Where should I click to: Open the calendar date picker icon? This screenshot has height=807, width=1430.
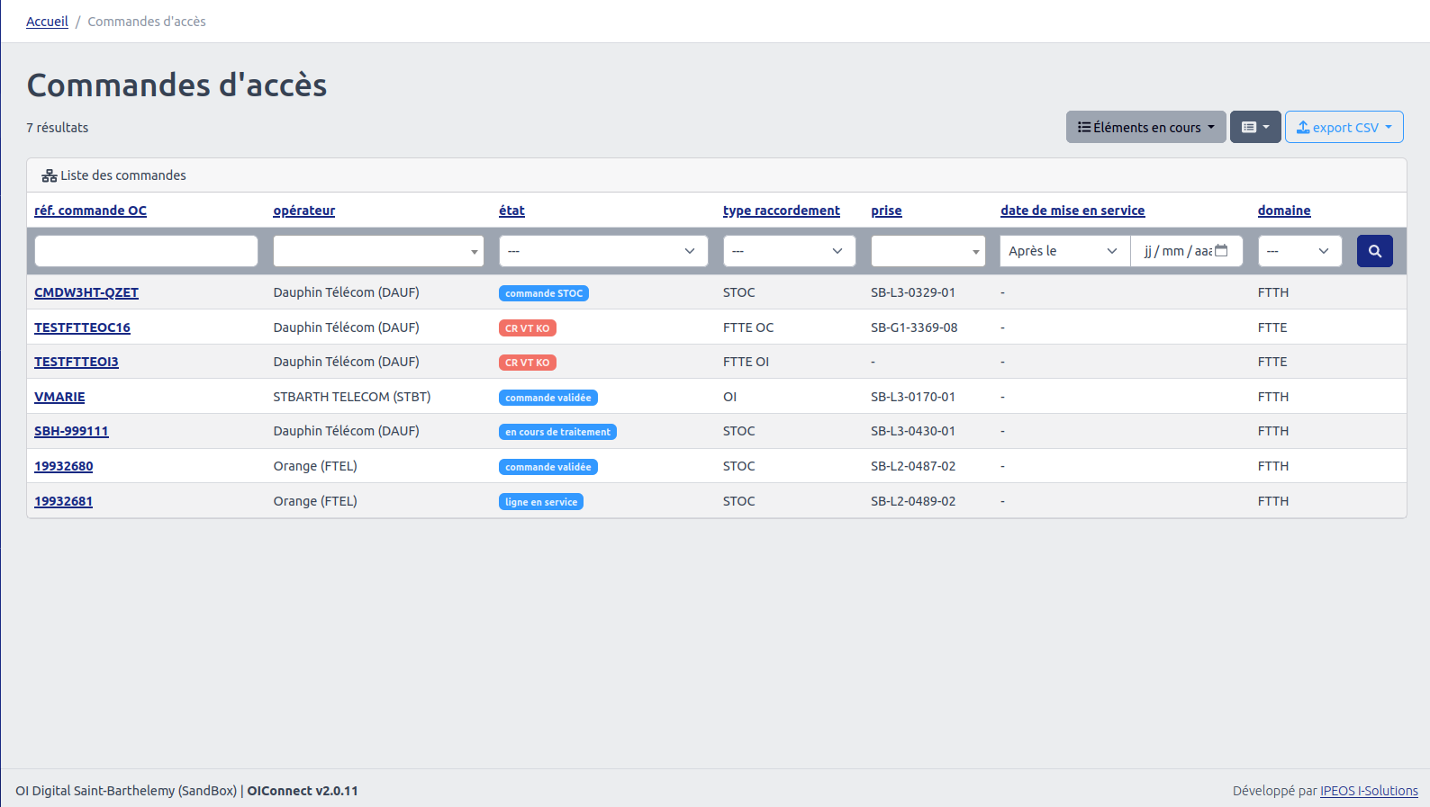[x=1221, y=251]
